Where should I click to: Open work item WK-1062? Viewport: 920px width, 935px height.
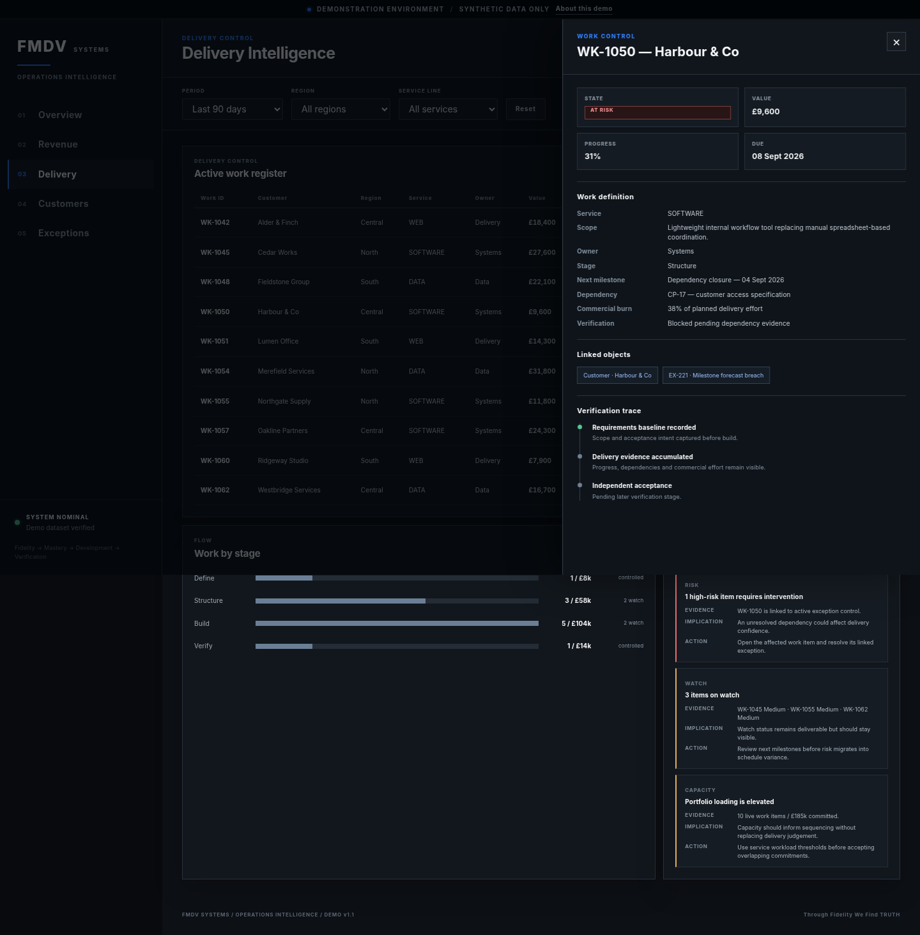(378, 490)
